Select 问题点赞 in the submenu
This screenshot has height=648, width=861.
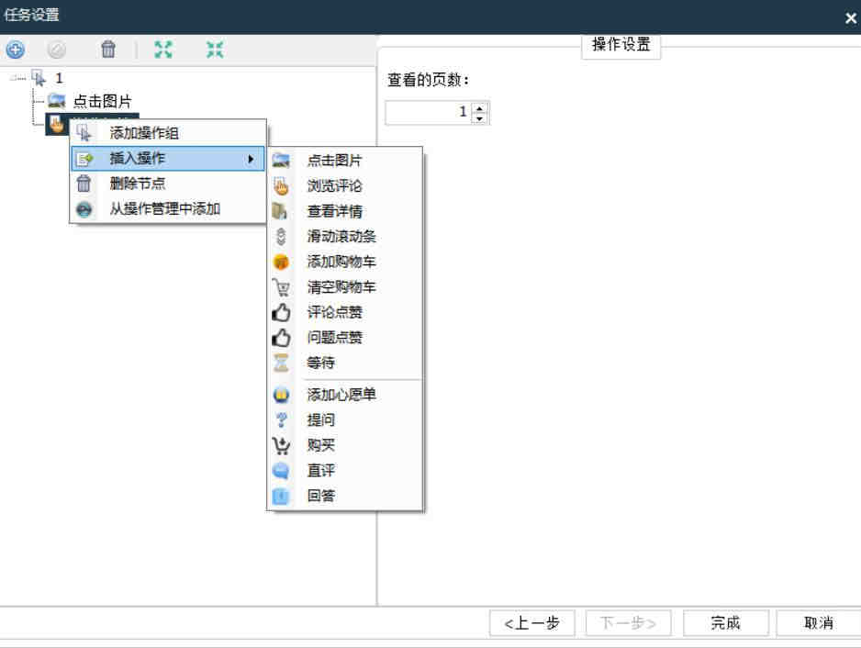pos(345,337)
